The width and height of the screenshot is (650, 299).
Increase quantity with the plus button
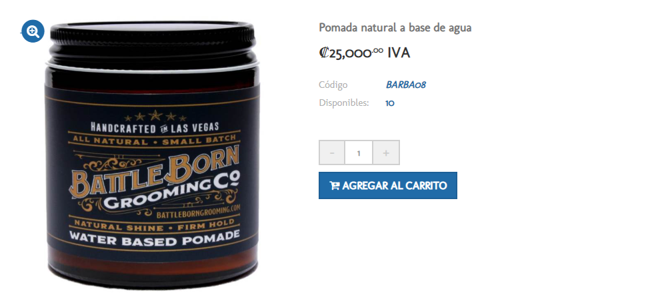[386, 152]
